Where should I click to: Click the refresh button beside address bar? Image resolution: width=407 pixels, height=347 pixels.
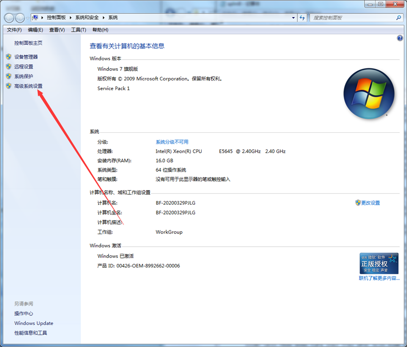click(302, 18)
